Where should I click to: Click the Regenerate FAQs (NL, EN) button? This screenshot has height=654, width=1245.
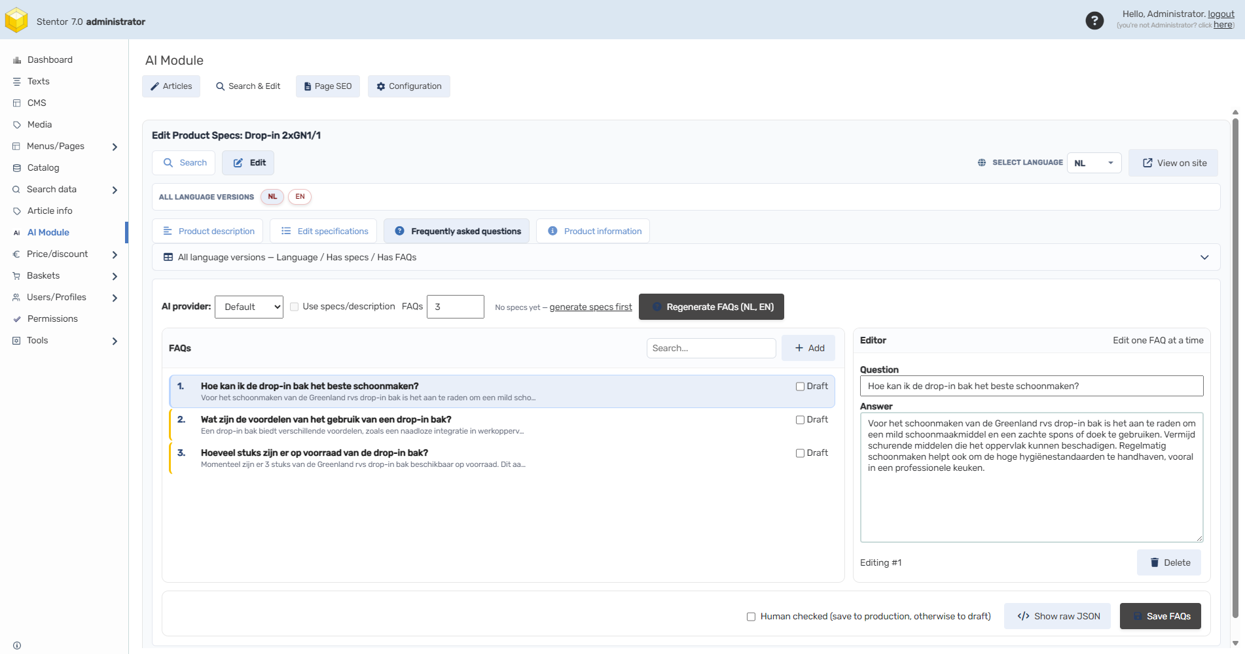[712, 307]
